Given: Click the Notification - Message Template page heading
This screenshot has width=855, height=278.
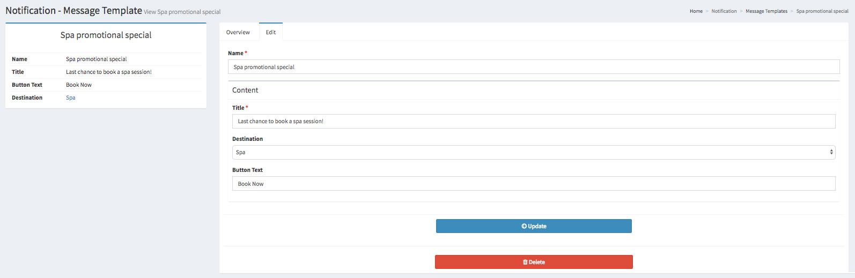Looking at the screenshot, I should (73, 11).
